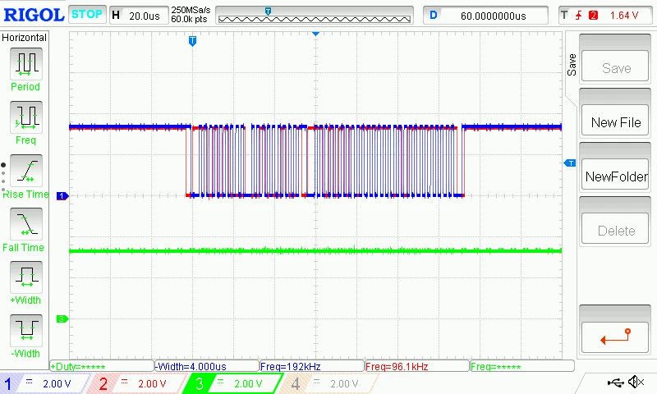Select the Rise Time measurement icon

coord(26,171)
